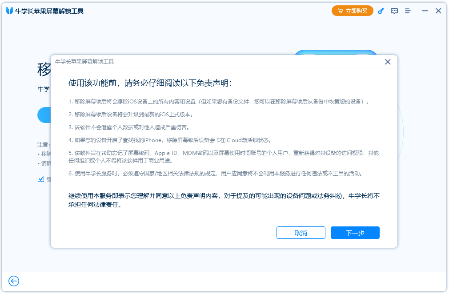449x293 pixels.
Task: Expand the main menu via the lines icon
Action: (408, 11)
